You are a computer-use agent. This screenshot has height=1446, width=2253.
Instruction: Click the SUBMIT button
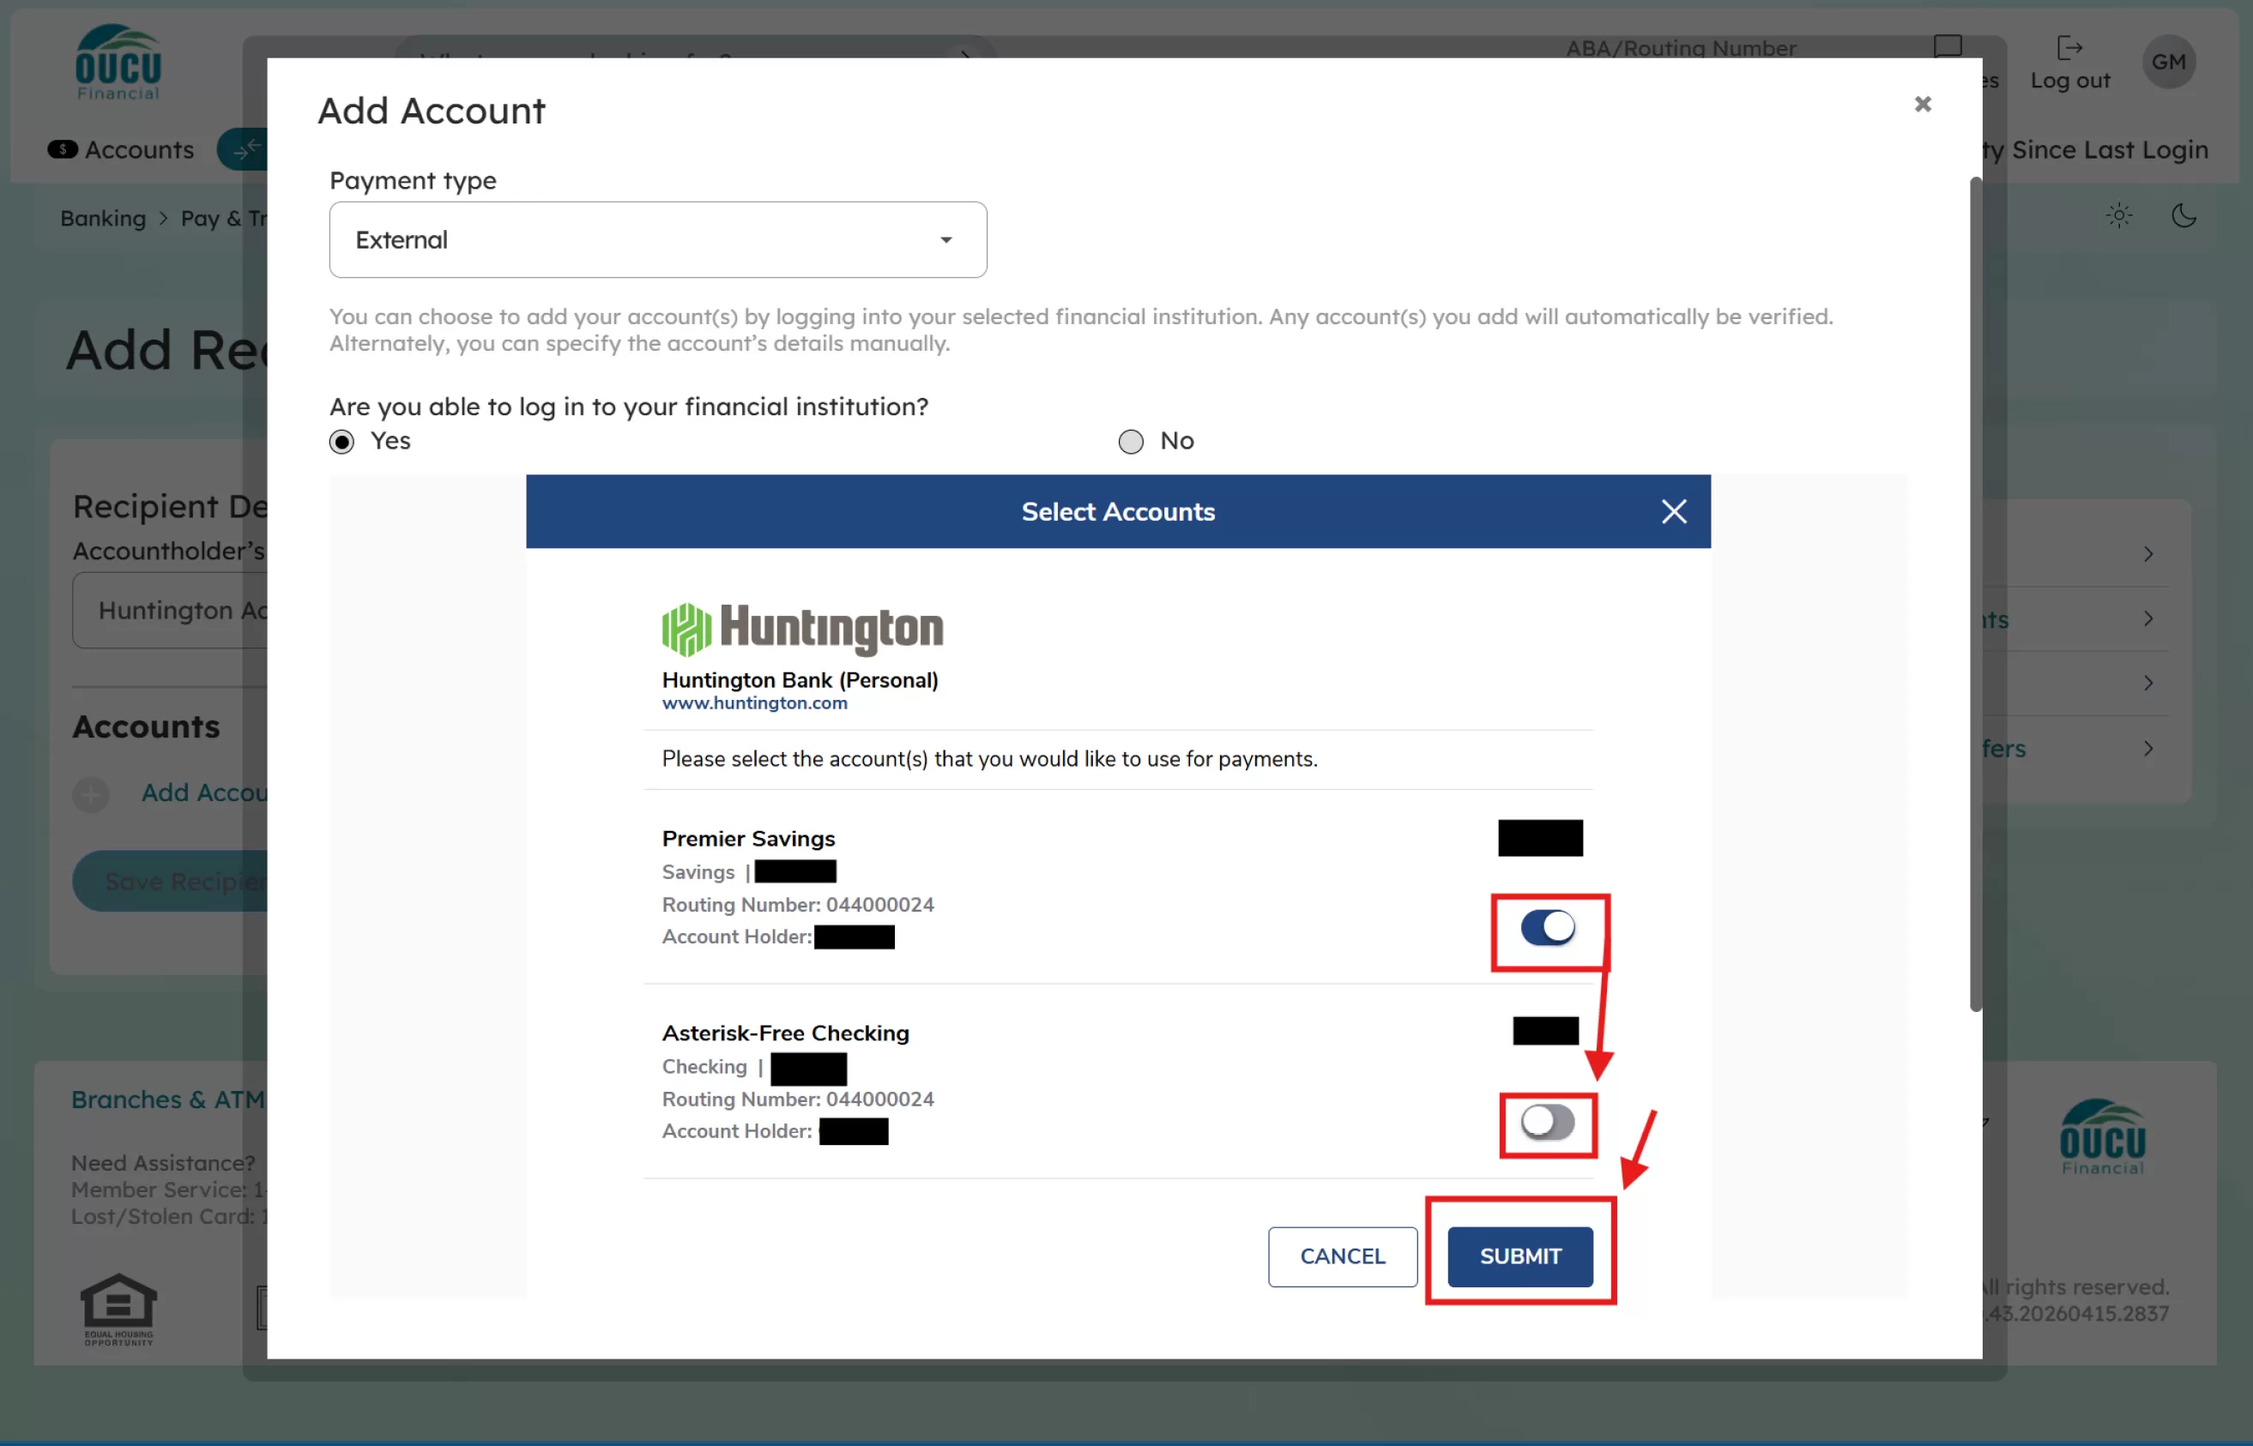(1519, 1256)
